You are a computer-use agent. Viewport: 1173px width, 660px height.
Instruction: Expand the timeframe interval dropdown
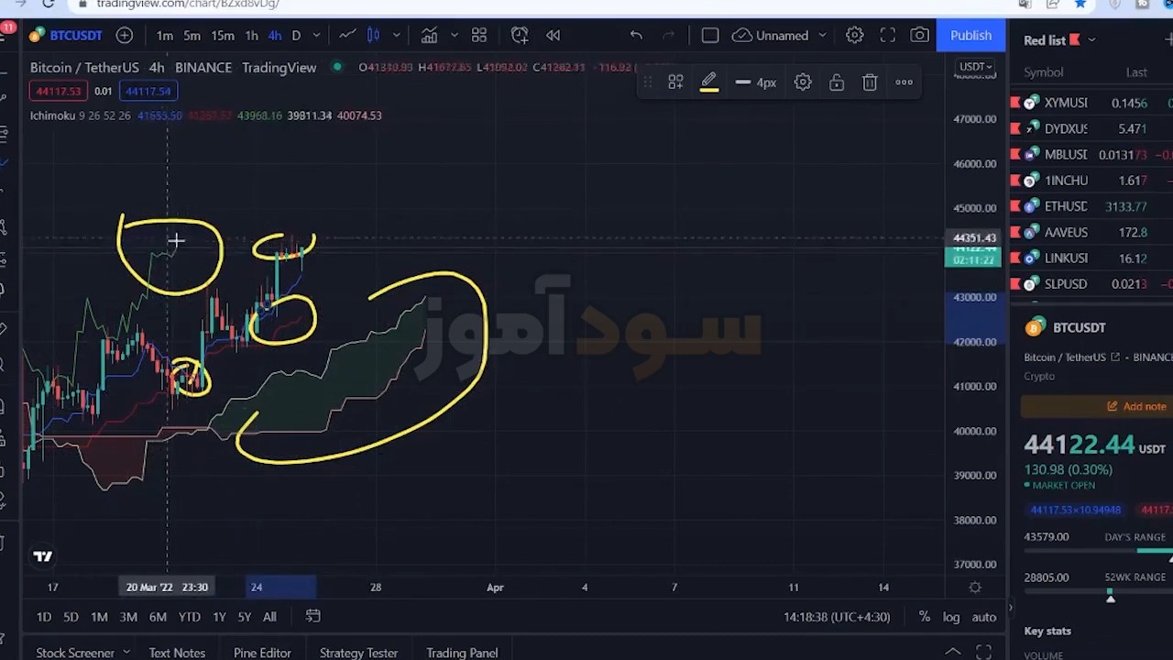(x=316, y=36)
